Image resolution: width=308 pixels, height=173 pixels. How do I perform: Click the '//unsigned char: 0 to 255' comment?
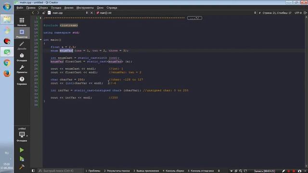pos(166,90)
